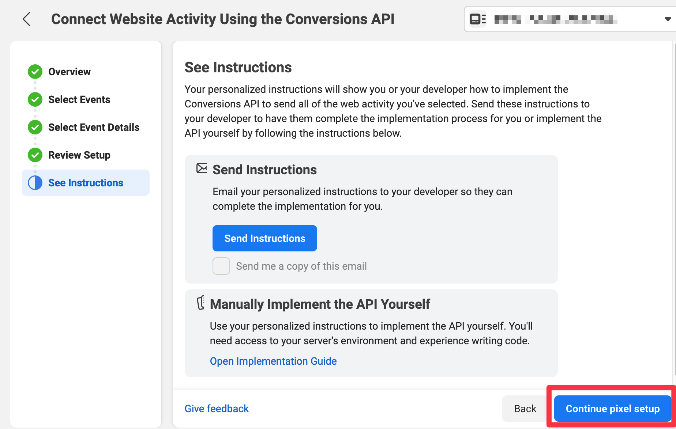676x429 pixels.
Task: Open Select Event Details step
Action: point(94,127)
